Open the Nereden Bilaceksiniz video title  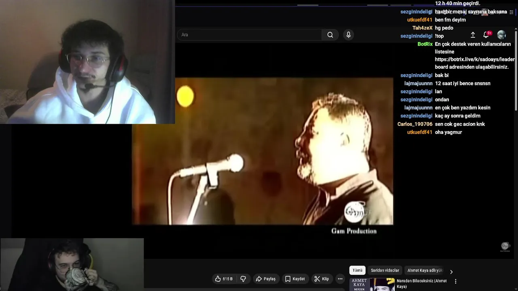(x=422, y=284)
